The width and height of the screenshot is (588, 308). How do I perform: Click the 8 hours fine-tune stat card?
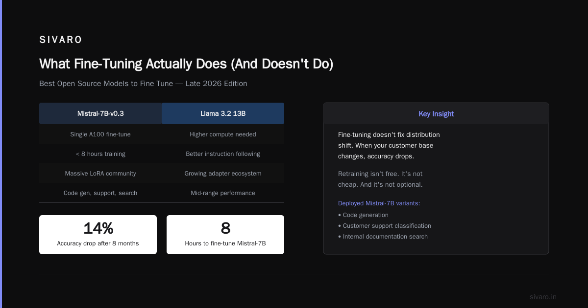(x=225, y=235)
